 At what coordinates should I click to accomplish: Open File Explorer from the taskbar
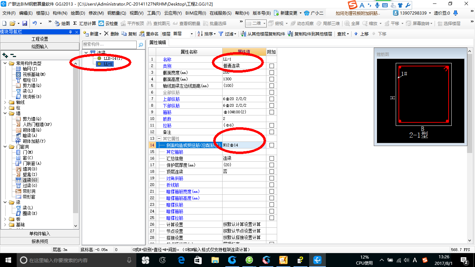tap(215, 260)
